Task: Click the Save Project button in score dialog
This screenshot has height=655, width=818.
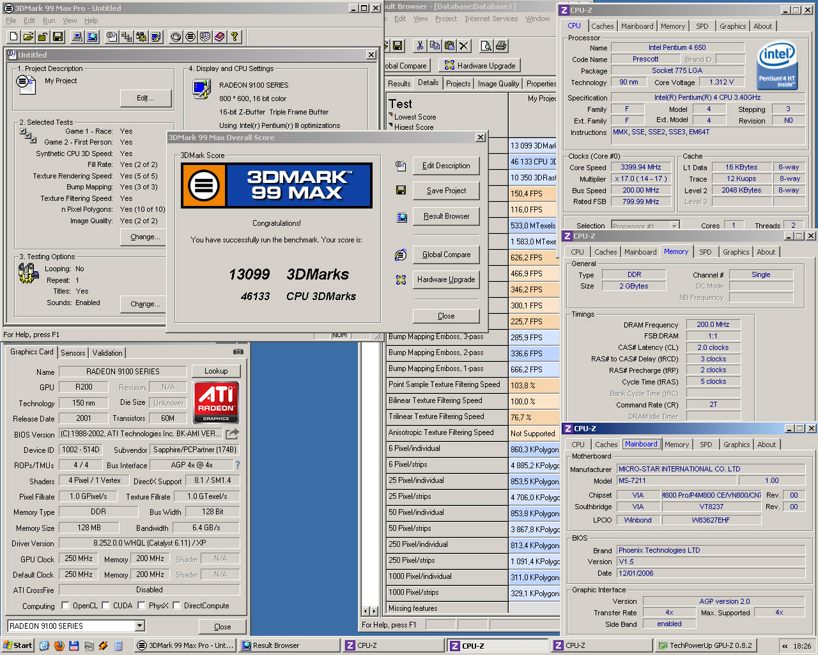Action: click(446, 191)
